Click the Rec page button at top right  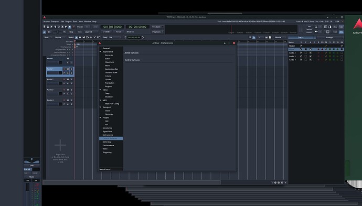(x=335, y=27)
